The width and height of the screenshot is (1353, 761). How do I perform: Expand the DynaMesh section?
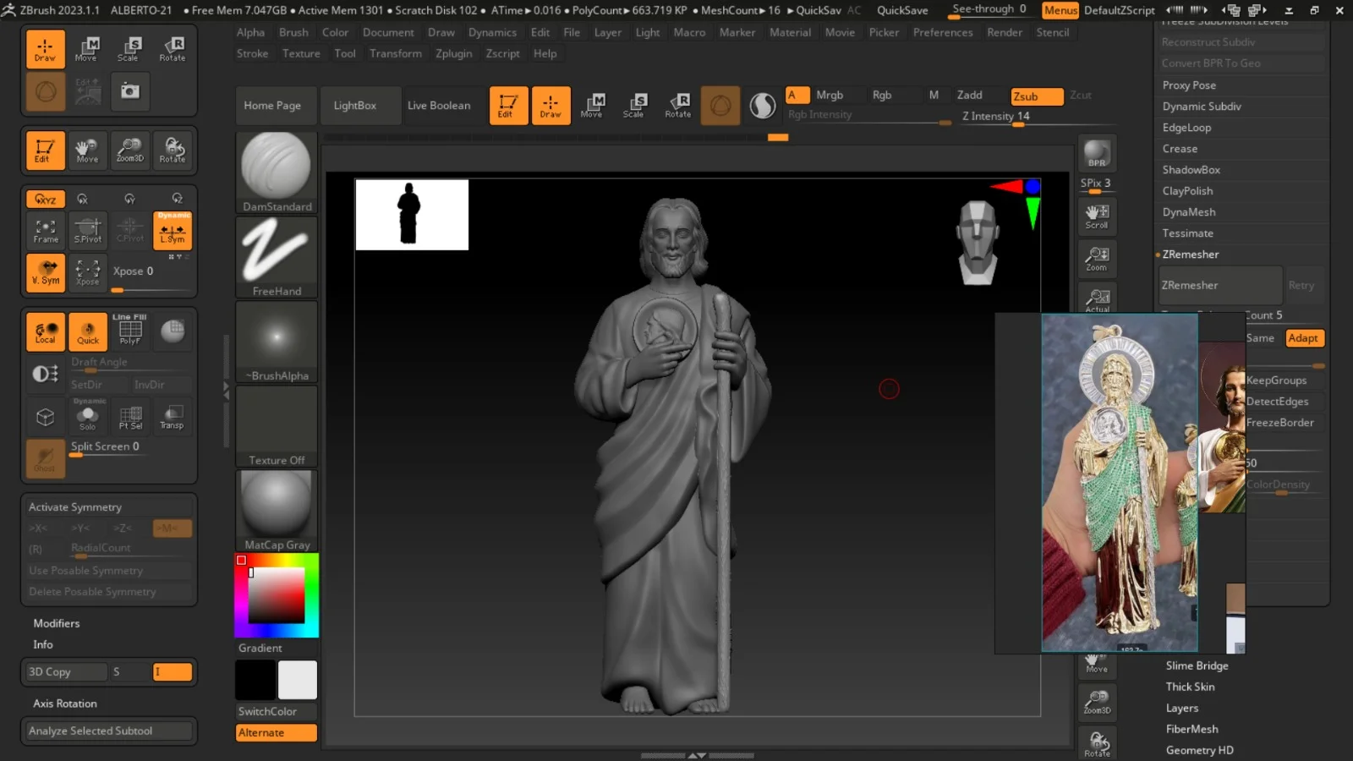click(1189, 212)
